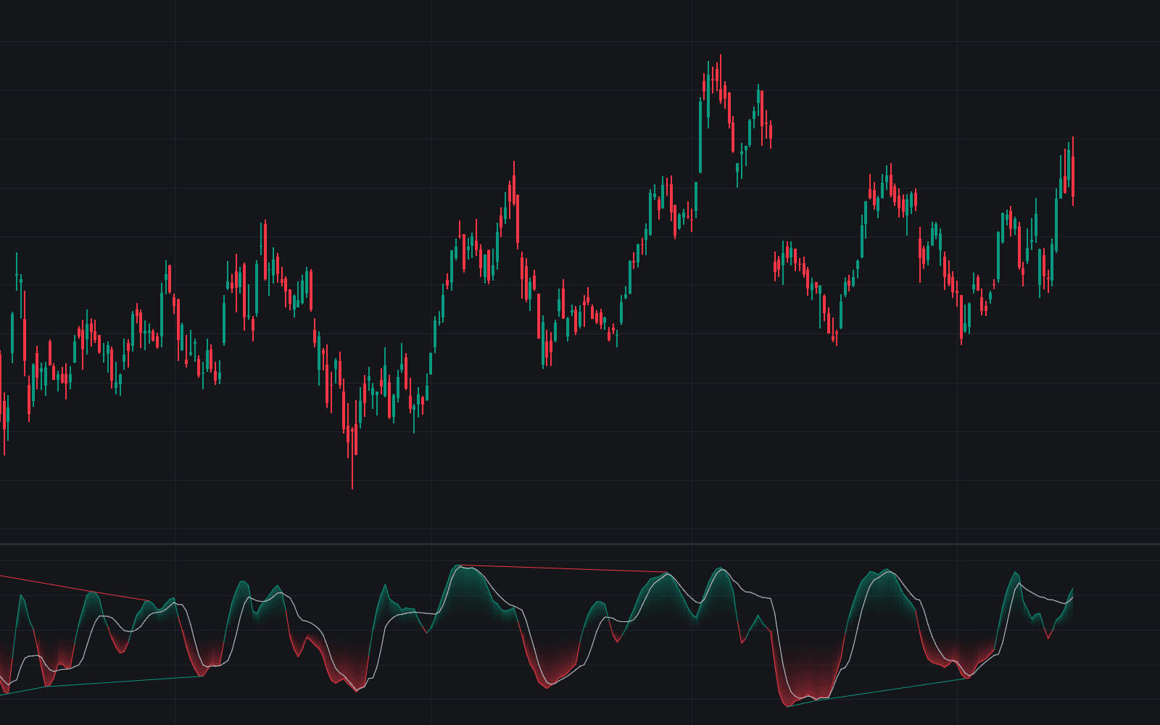This screenshot has height=725, width=1160.
Task: Click the lowest long-wick red candle on chart
Action: click(x=352, y=457)
